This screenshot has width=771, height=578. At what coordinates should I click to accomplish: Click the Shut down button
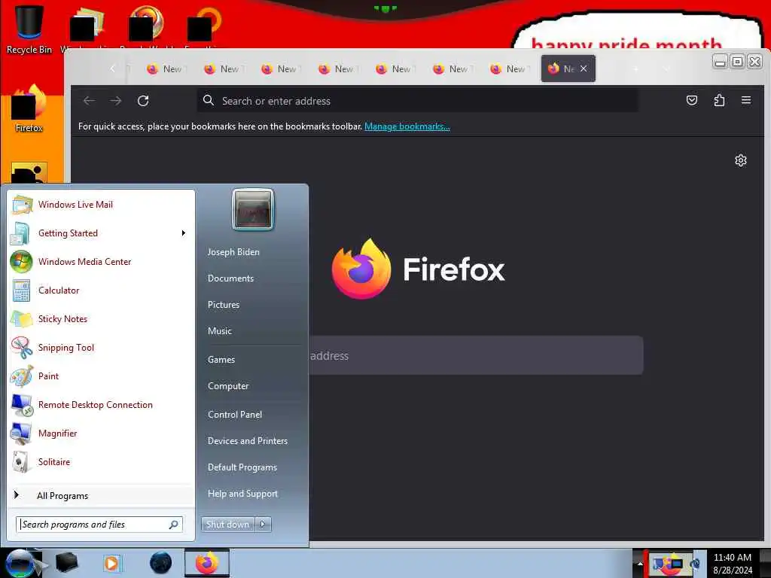point(227,525)
